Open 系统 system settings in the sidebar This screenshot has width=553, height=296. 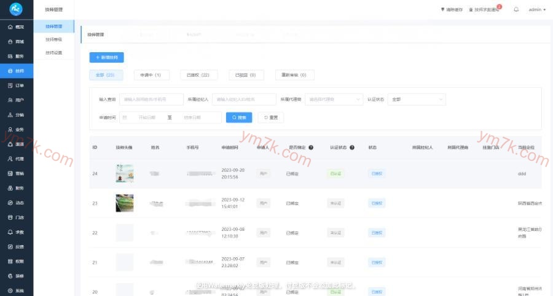pyautogui.click(x=16, y=290)
